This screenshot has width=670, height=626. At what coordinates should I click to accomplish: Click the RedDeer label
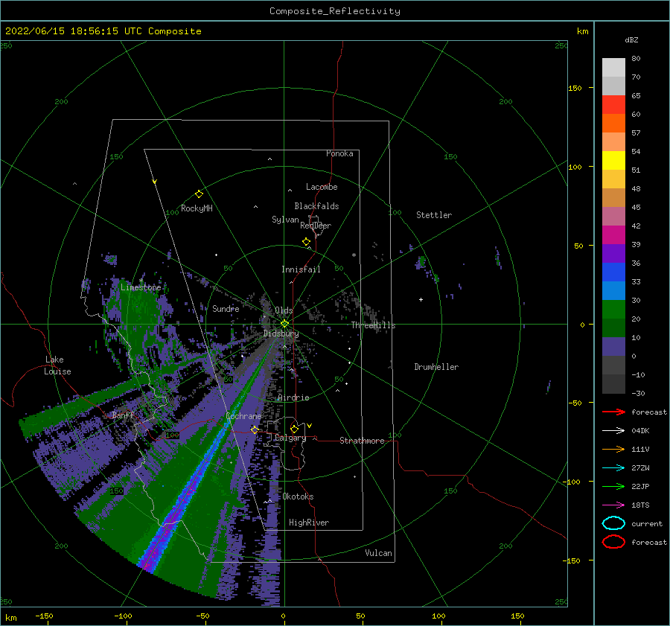point(316,226)
